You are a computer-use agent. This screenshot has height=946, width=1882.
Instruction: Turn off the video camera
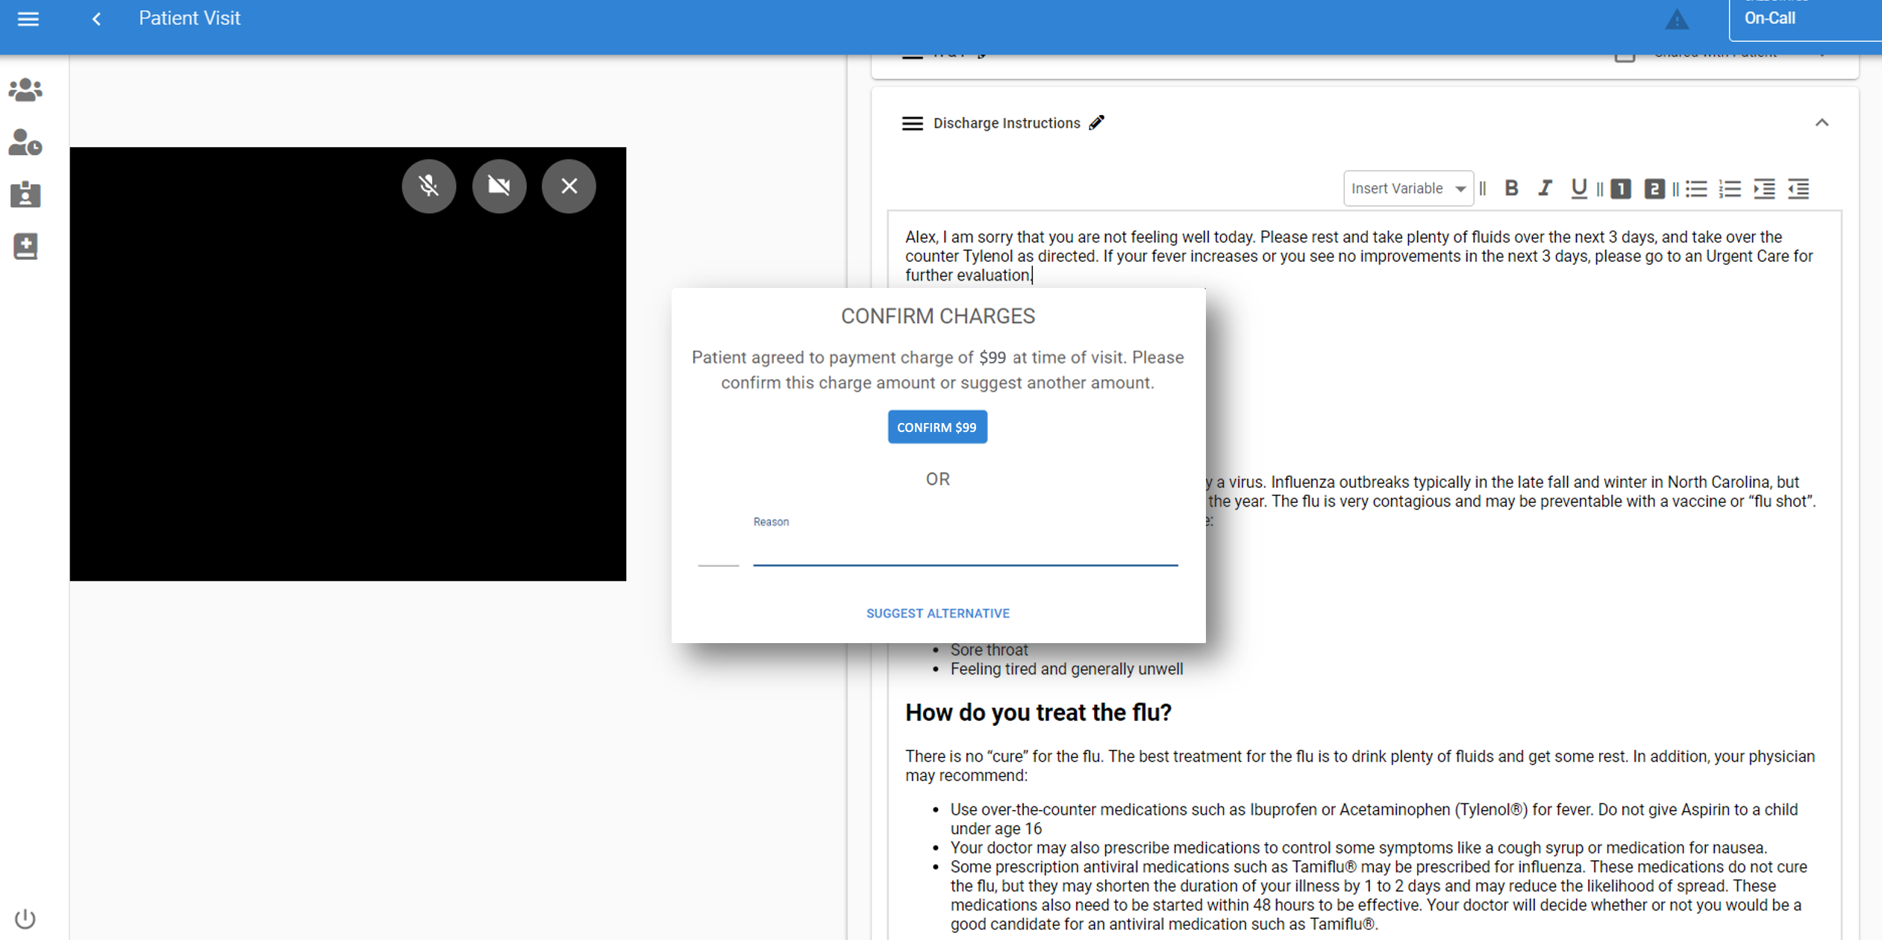(498, 186)
